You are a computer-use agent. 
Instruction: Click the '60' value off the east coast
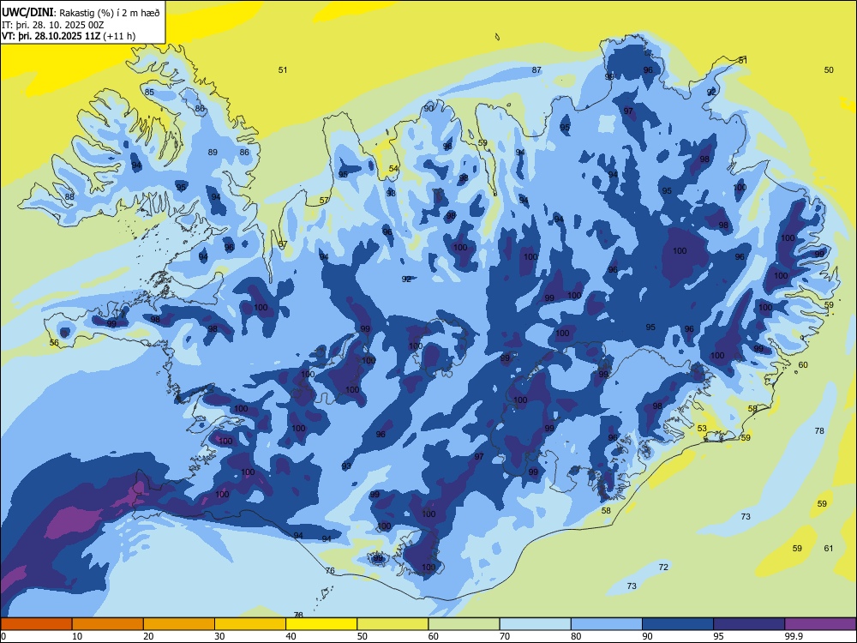803,364
